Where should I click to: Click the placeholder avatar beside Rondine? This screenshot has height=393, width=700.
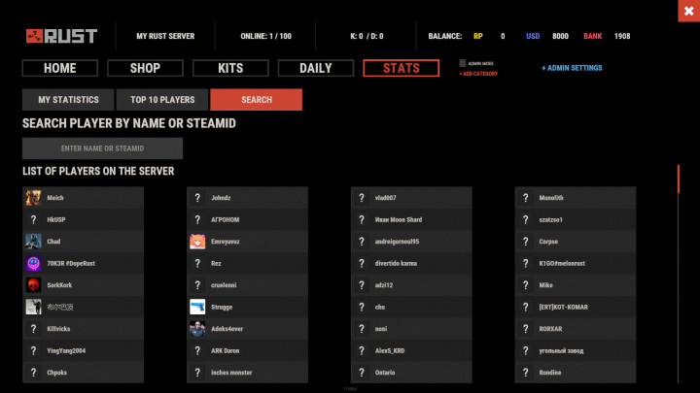click(525, 372)
